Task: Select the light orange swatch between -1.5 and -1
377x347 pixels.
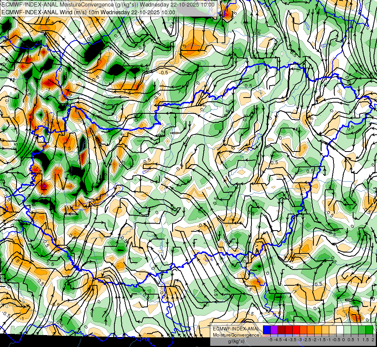Action: coord(325,330)
